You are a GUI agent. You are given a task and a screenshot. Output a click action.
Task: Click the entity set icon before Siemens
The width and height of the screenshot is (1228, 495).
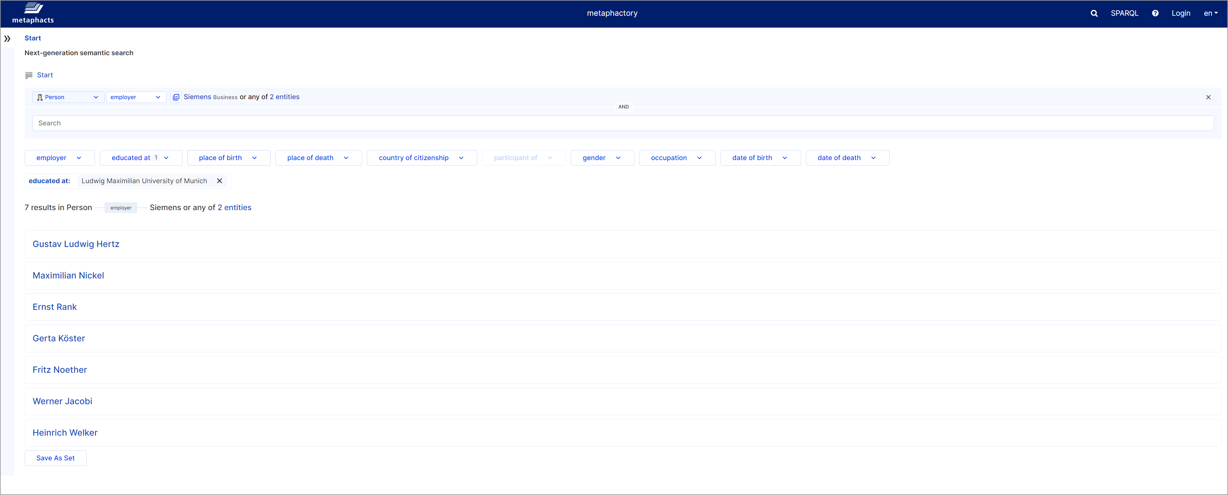click(x=176, y=97)
